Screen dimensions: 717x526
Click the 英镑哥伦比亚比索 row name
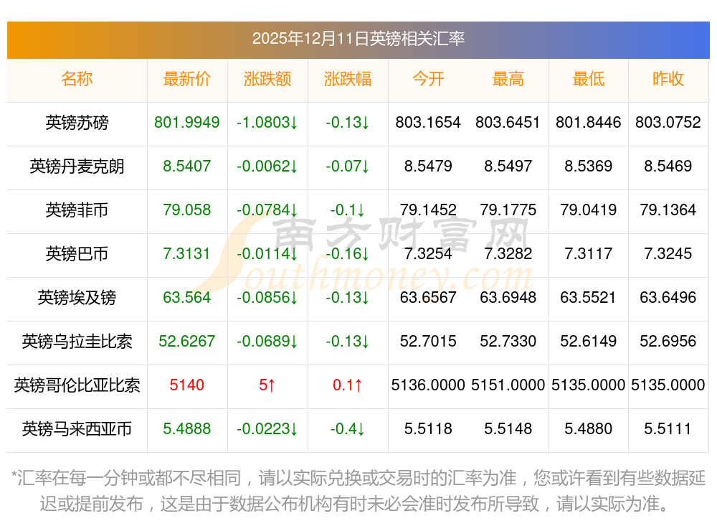(x=77, y=385)
